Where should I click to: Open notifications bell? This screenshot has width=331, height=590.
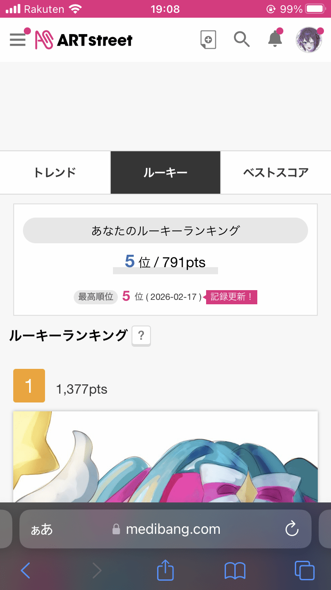[275, 39]
